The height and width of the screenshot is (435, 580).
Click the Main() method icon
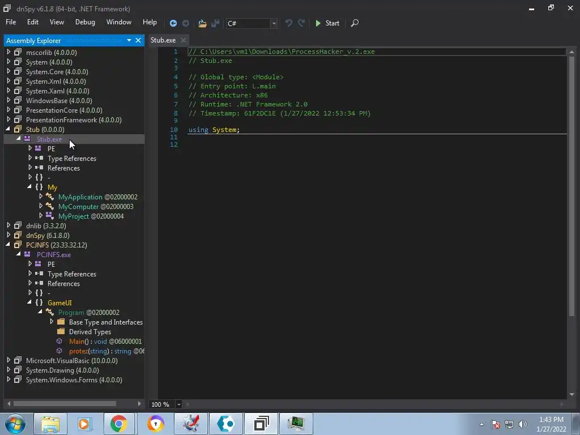coord(59,341)
